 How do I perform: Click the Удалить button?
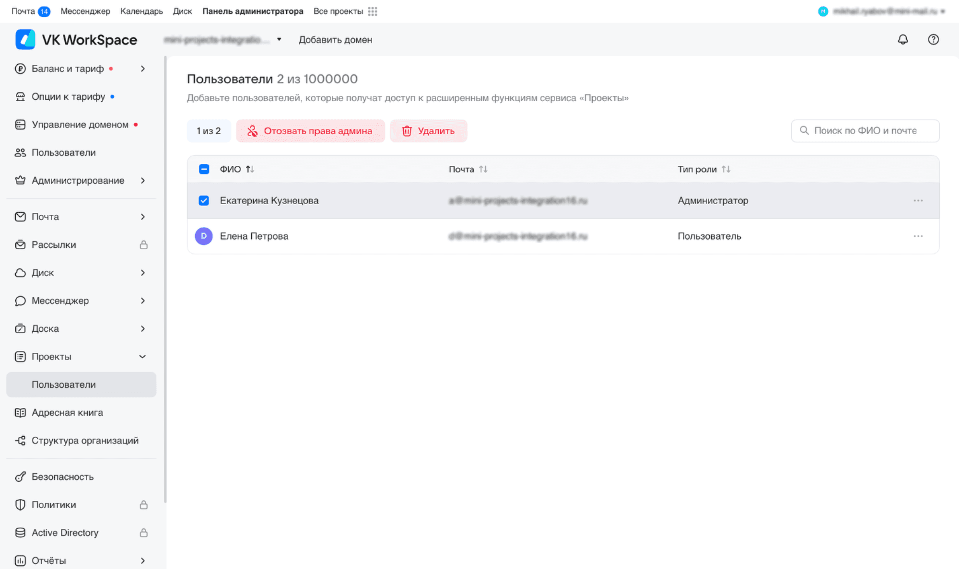pyautogui.click(x=428, y=131)
